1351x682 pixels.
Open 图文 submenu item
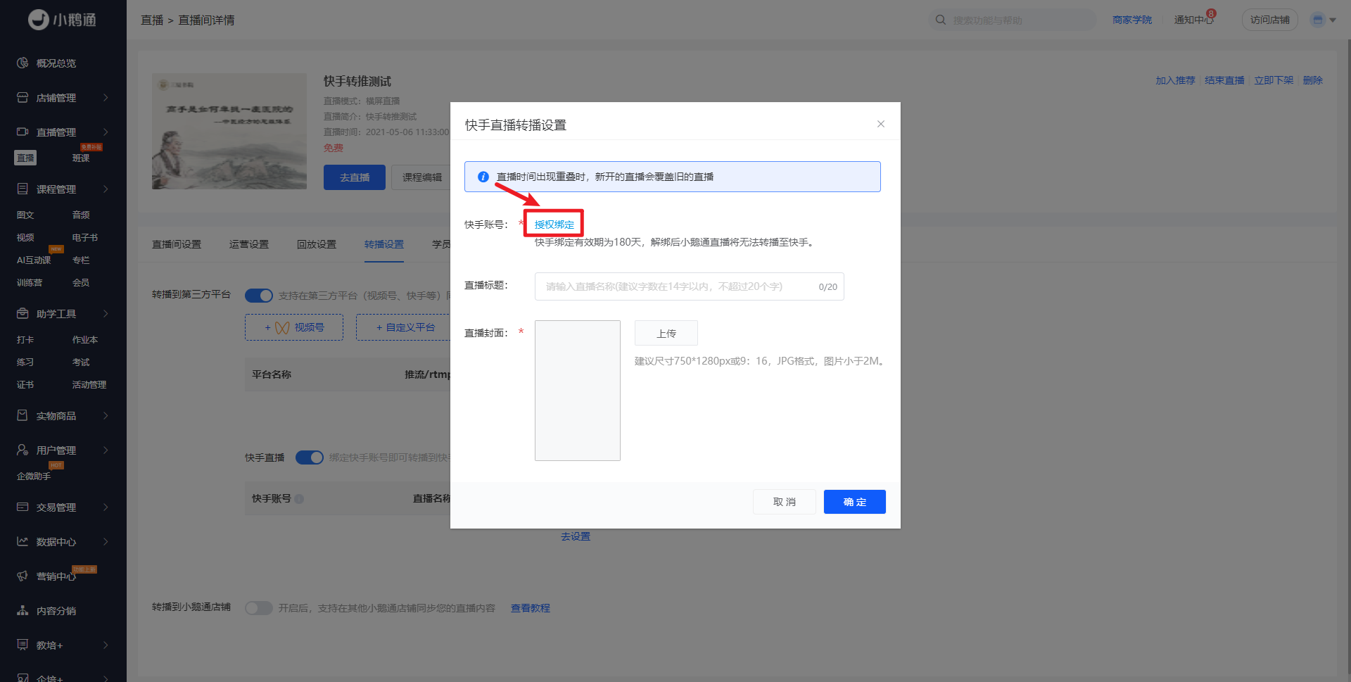(x=25, y=215)
